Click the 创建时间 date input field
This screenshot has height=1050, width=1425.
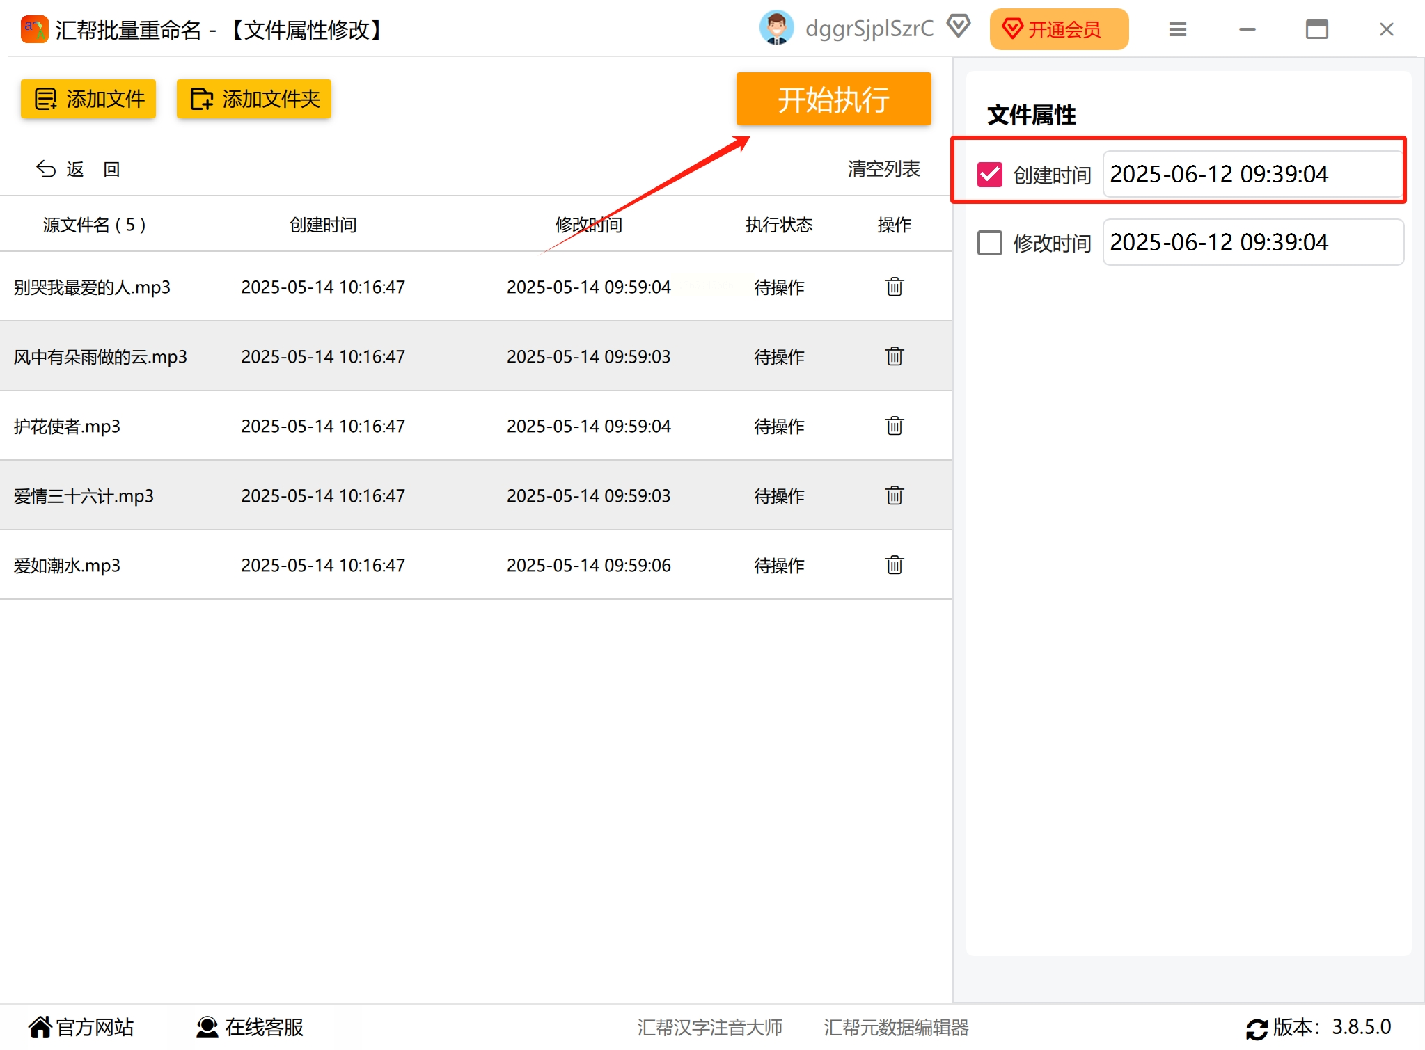[1252, 174]
